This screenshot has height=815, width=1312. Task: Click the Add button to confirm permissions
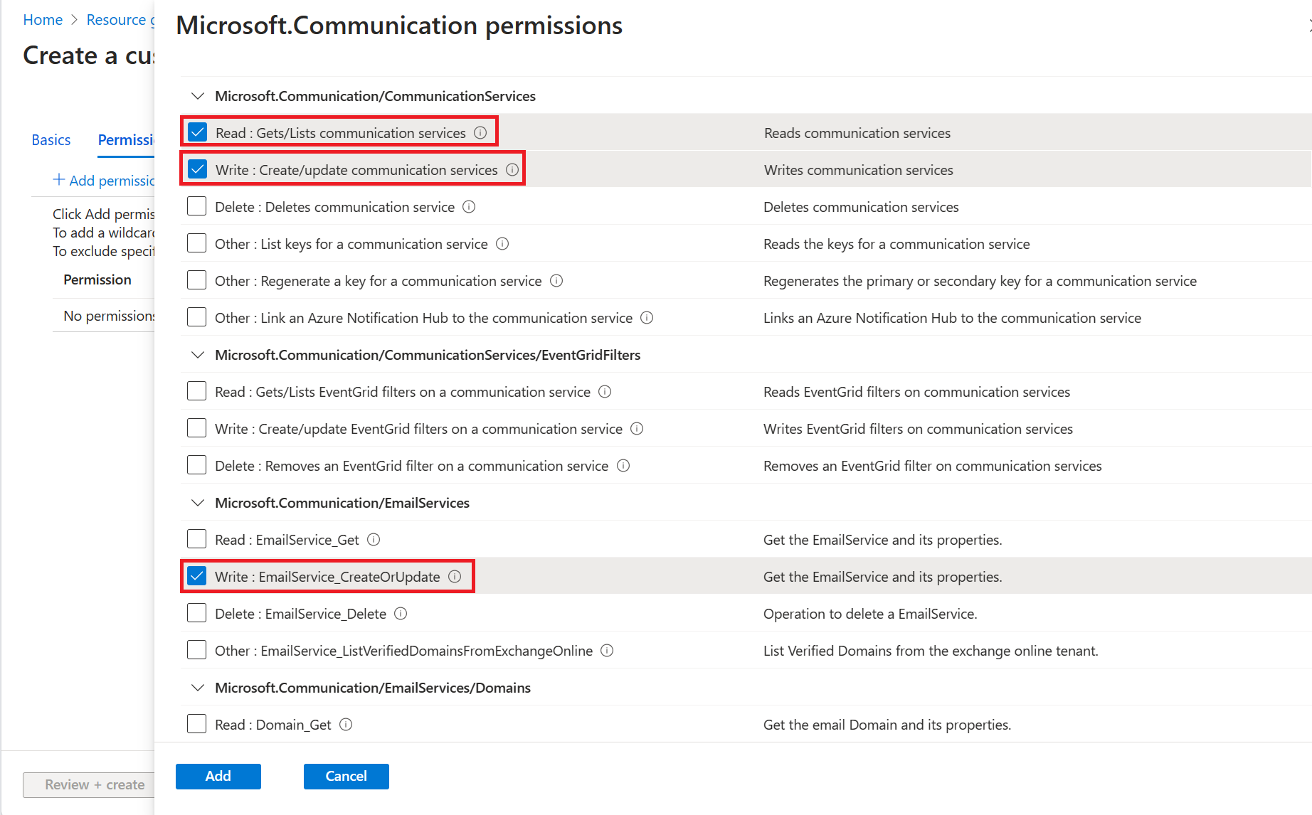[218, 776]
